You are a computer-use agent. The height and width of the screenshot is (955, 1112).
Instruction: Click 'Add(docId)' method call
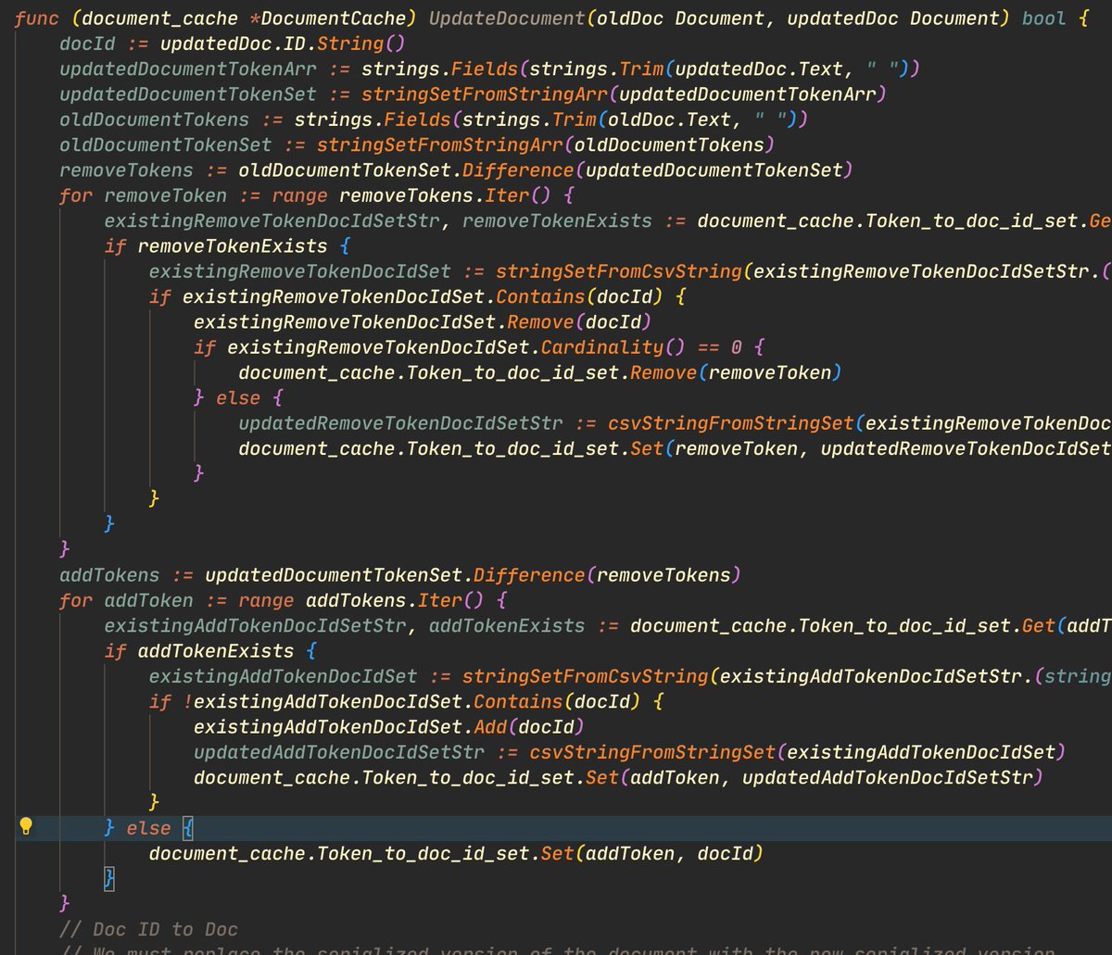pyautogui.click(x=528, y=726)
